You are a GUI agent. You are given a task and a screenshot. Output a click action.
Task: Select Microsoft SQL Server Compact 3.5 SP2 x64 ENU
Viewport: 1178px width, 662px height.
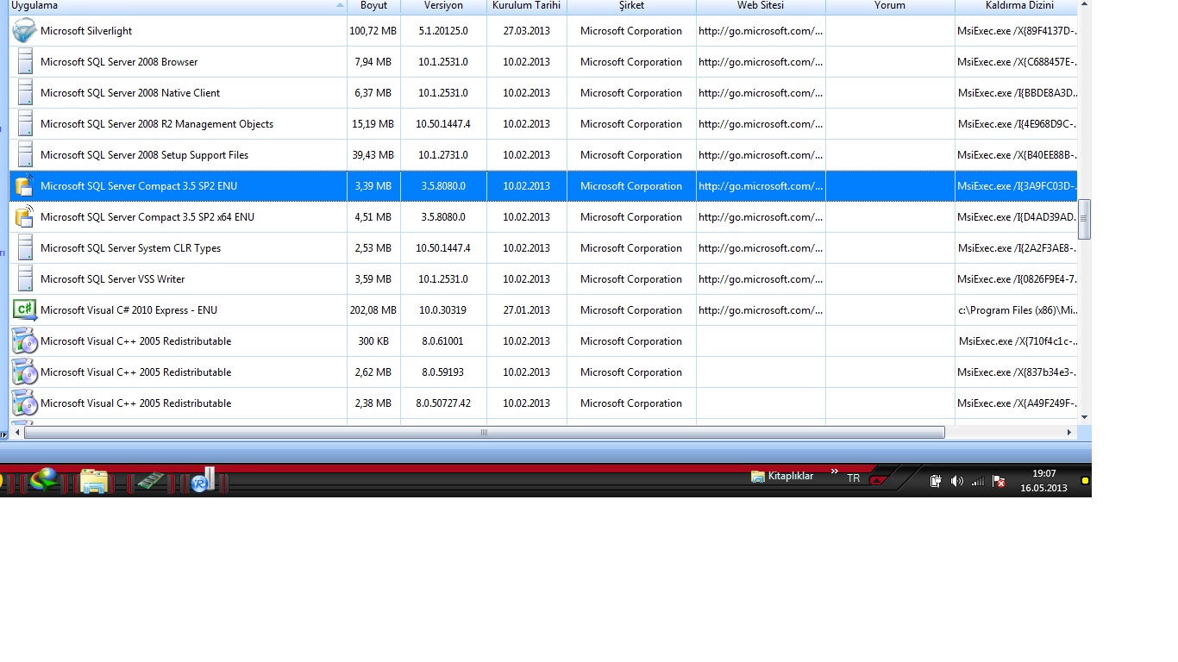(147, 217)
